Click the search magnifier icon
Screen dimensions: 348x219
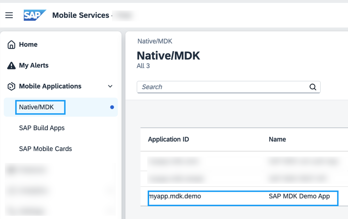pos(313,87)
